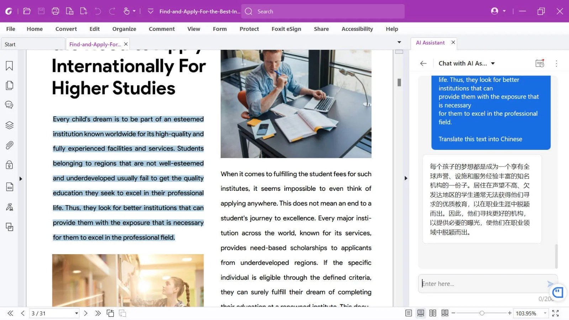This screenshot has height=320, width=569.
Task: Click the Print icon in title bar
Action: point(55,11)
